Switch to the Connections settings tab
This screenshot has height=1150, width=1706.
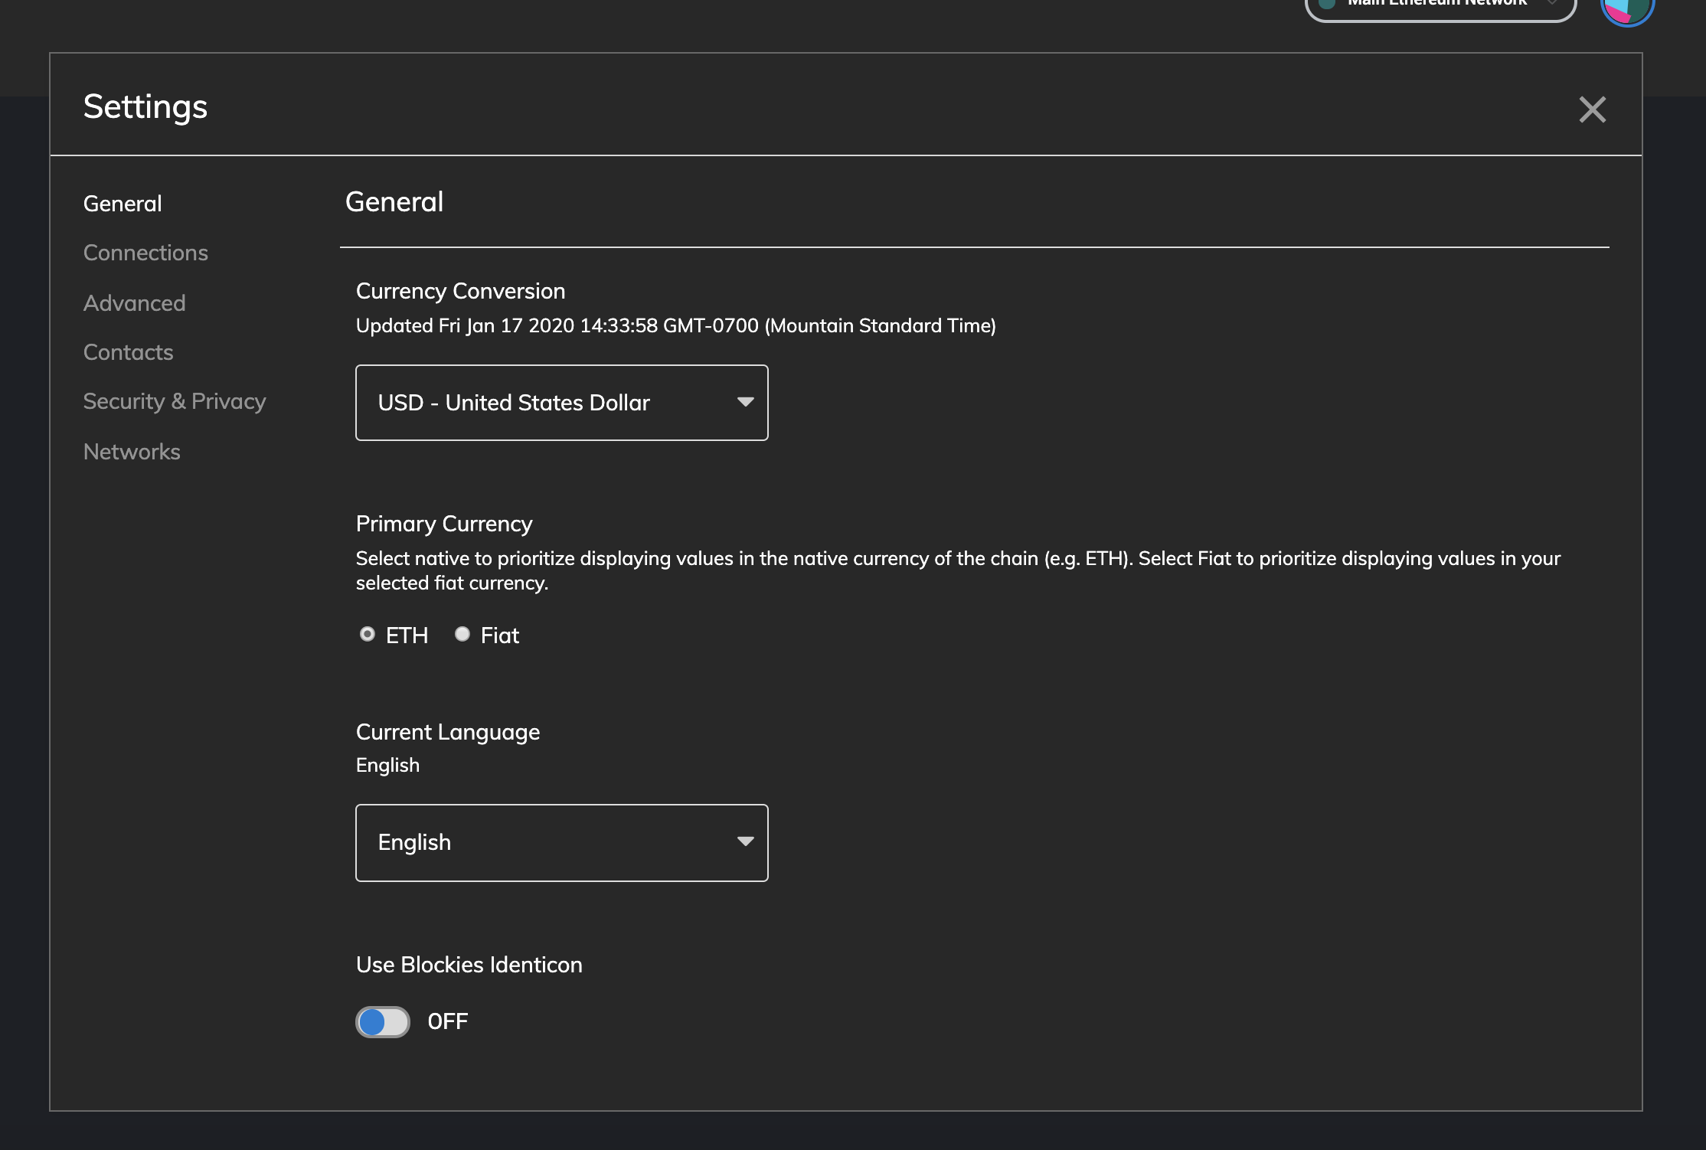[145, 253]
